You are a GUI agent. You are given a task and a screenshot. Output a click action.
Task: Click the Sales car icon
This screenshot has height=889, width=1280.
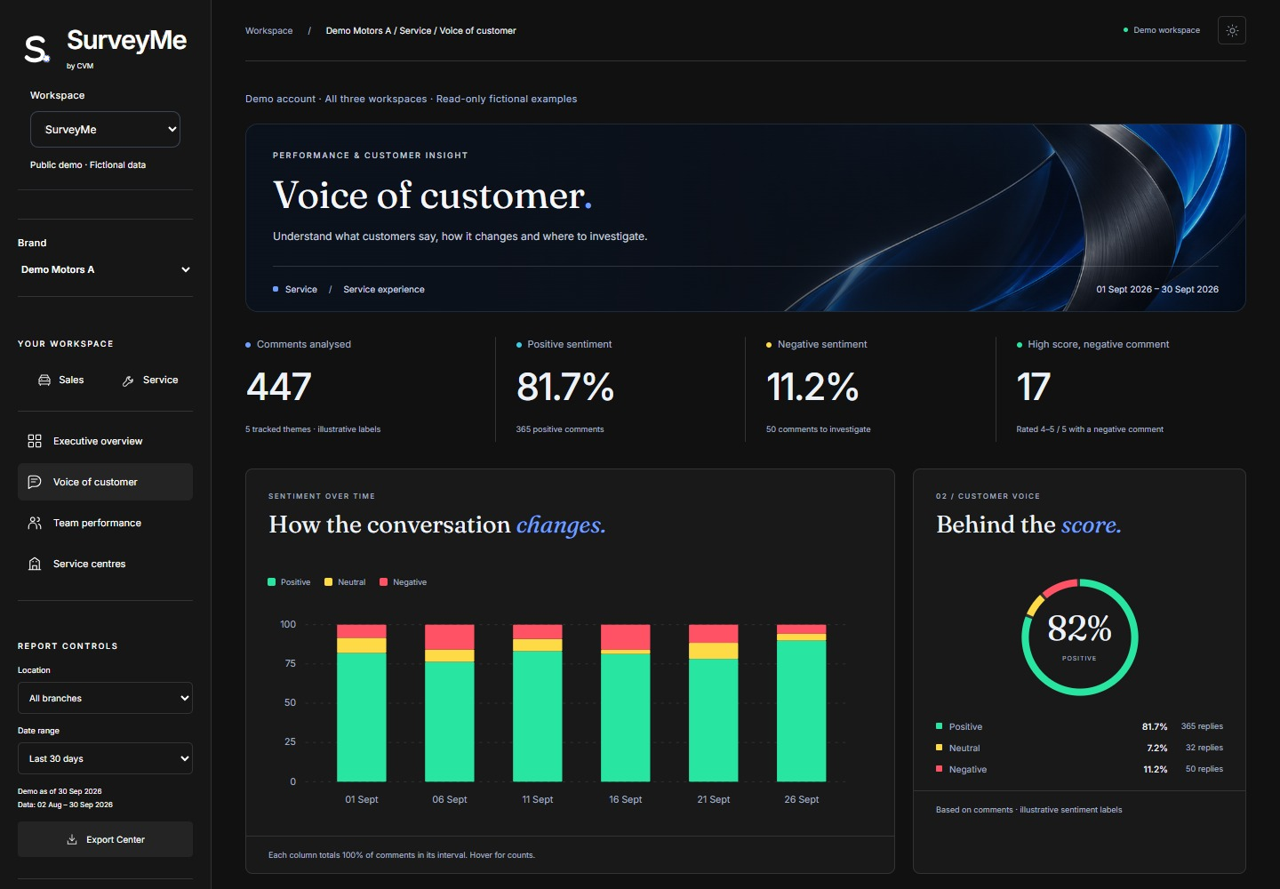[44, 380]
